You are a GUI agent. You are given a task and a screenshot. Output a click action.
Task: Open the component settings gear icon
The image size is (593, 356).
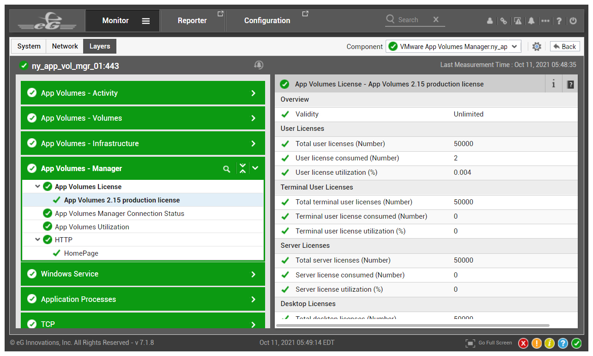(x=537, y=47)
